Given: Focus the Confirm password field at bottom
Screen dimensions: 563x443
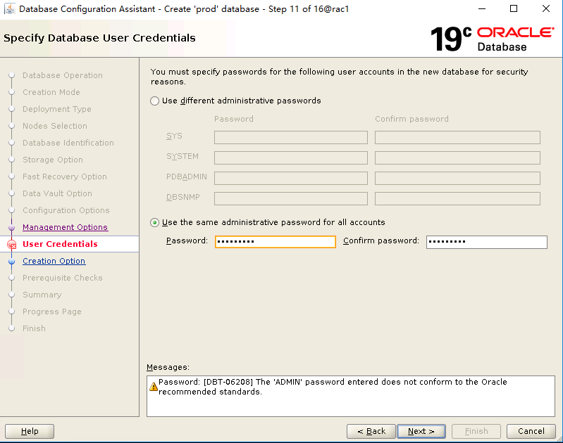Looking at the screenshot, I should tap(486, 242).
